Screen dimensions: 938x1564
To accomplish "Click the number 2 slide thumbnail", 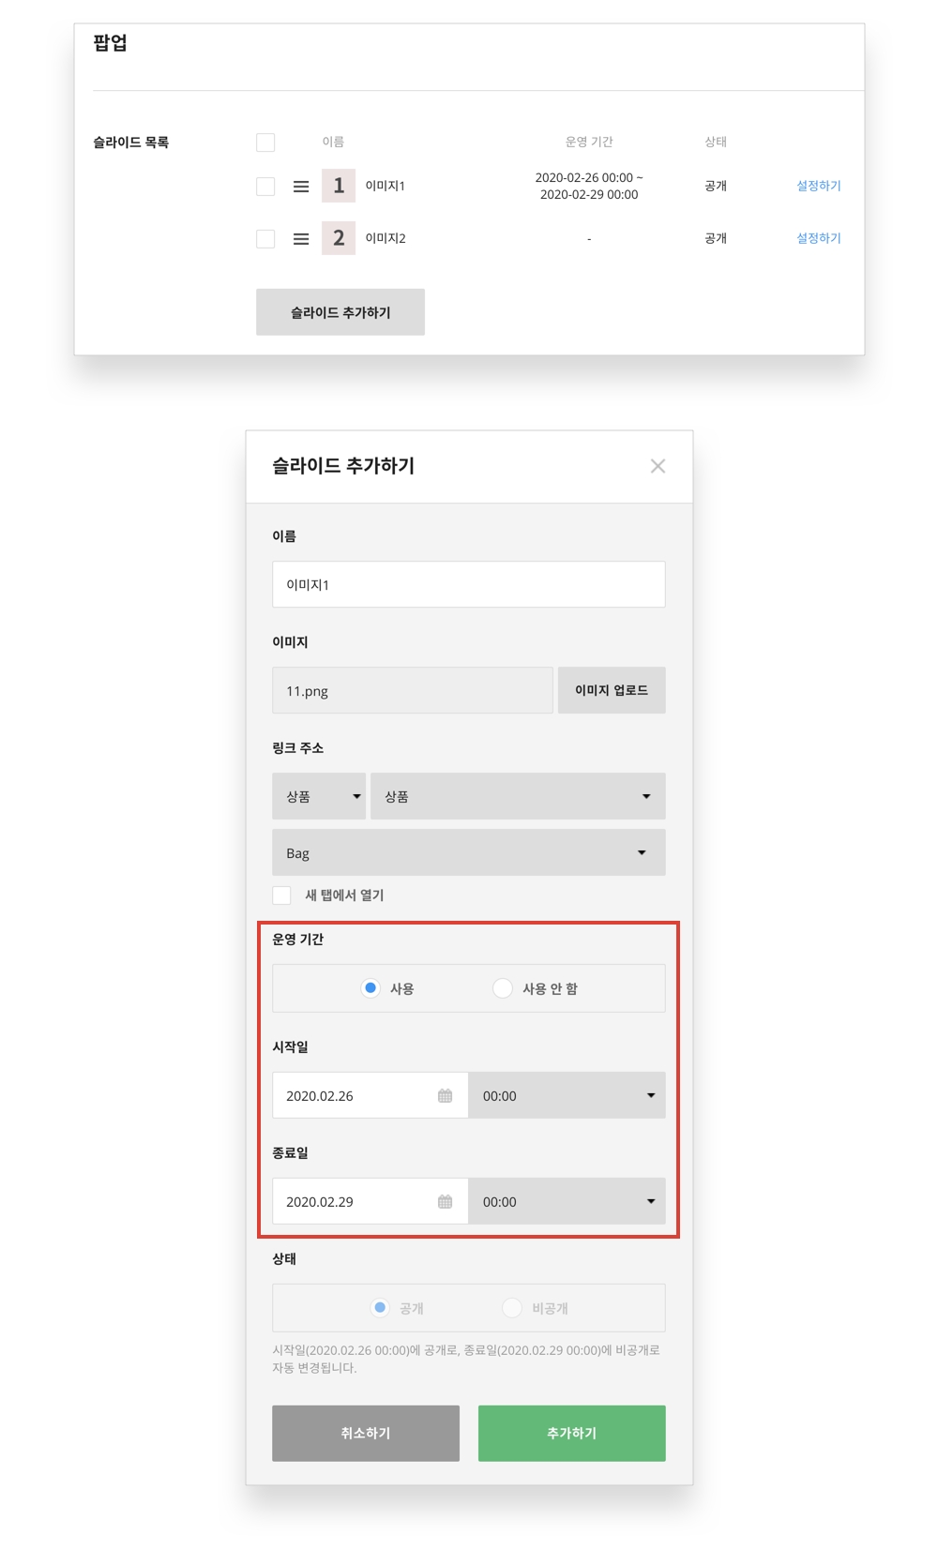I will pyautogui.click(x=338, y=238).
